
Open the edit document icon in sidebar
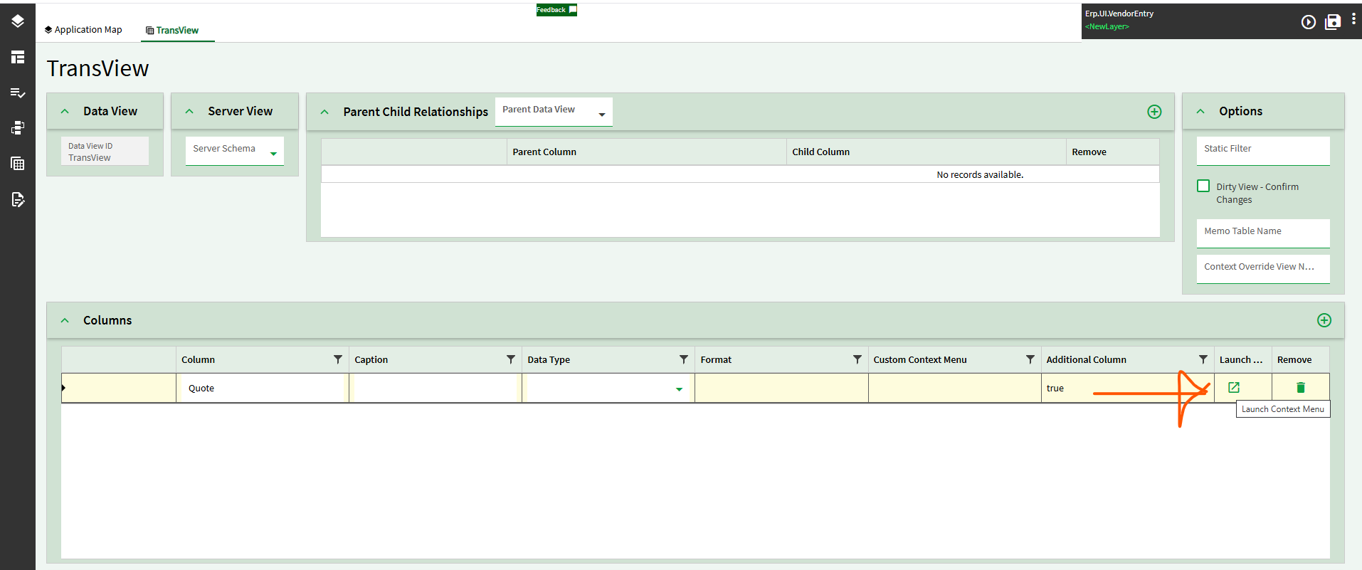tap(18, 199)
